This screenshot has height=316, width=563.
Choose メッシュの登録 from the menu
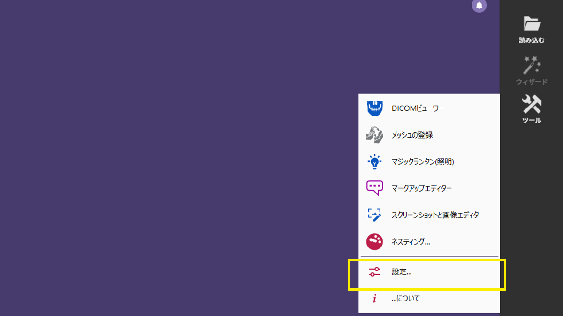429,135
